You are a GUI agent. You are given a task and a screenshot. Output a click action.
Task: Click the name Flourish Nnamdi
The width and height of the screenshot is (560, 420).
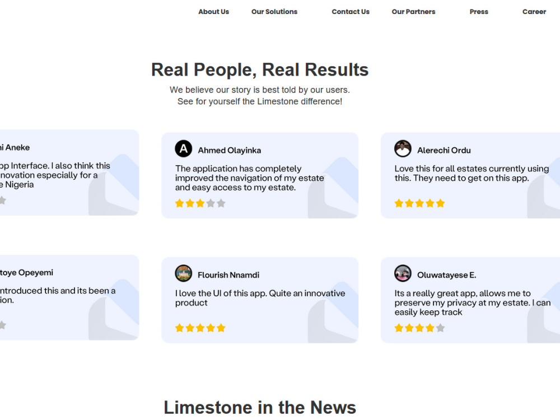(228, 275)
